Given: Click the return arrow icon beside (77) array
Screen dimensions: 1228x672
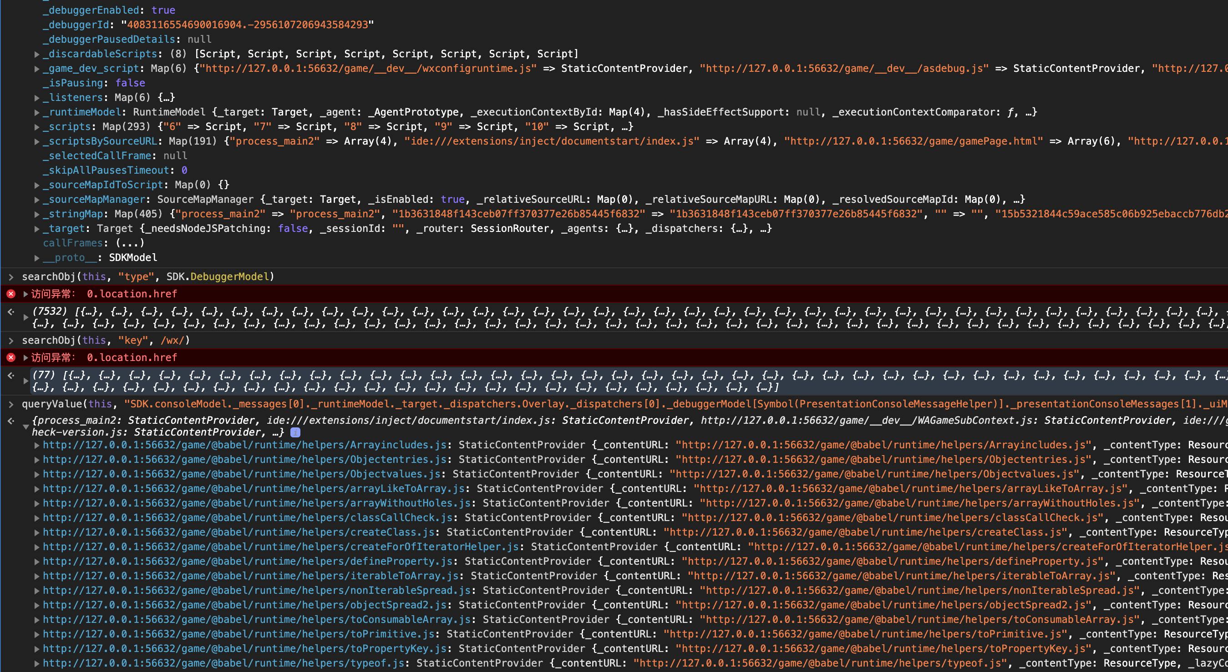Looking at the screenshot, I should tap(11, 376).
